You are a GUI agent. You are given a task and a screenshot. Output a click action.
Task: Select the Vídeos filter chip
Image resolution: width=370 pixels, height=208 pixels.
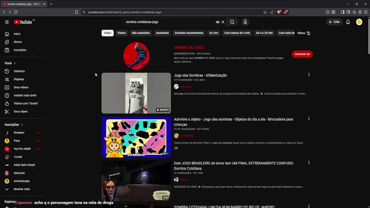tap(121, 33)
